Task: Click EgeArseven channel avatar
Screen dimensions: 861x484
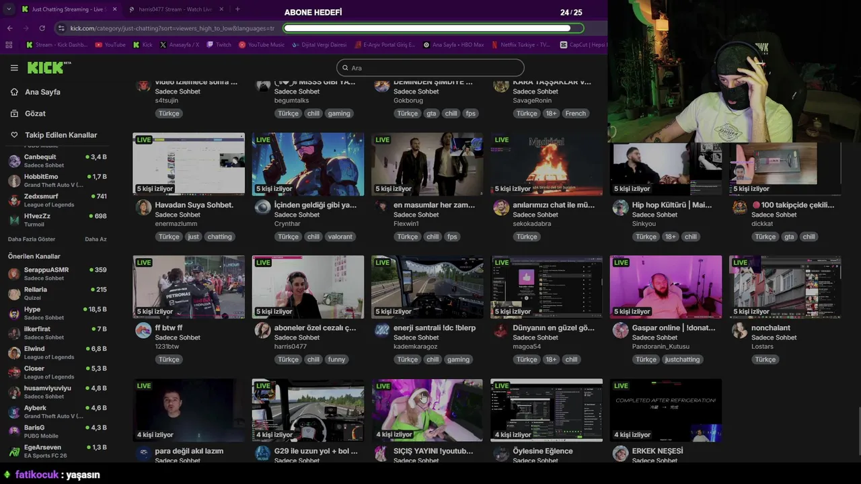Action: click(13, 452)
